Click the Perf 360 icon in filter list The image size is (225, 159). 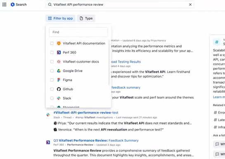tap(59, 52)
